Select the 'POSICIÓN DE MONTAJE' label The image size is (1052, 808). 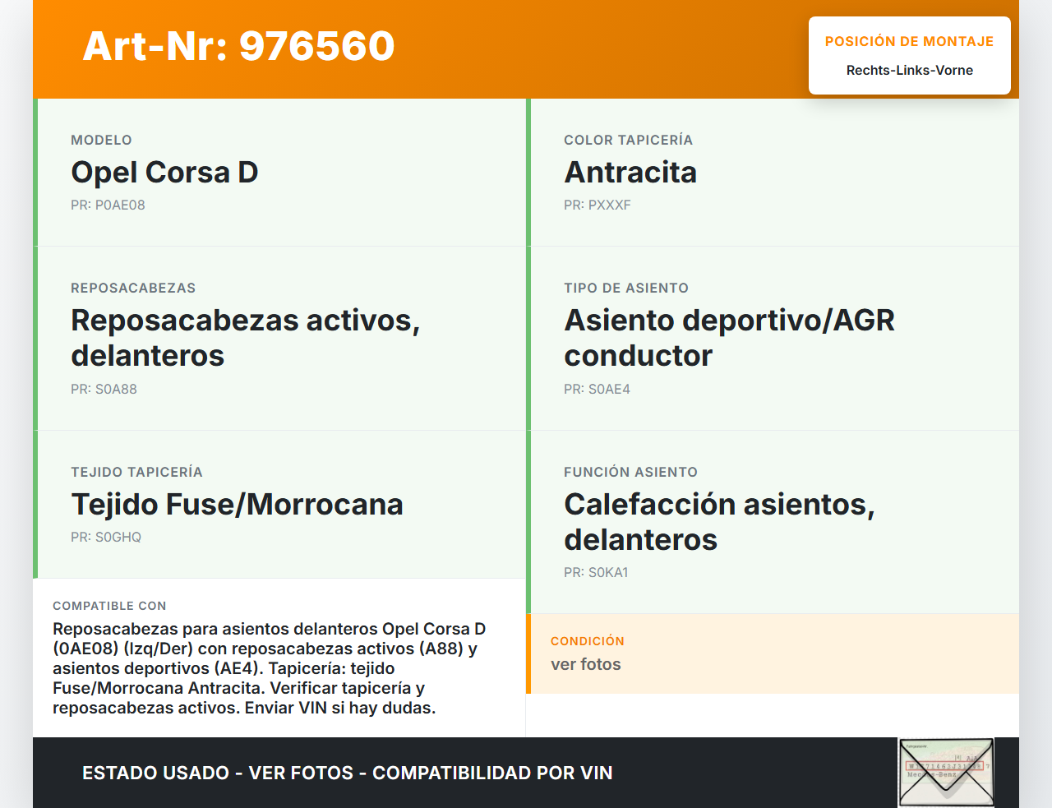909,41
